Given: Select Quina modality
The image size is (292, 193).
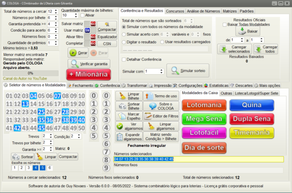Looking at the screenshot, I should click(252, 105).
